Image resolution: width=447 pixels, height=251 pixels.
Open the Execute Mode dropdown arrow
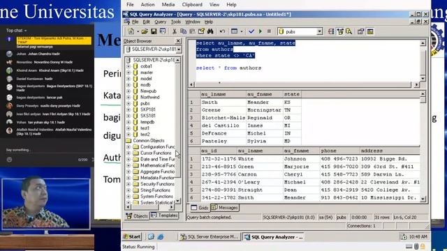241,31
